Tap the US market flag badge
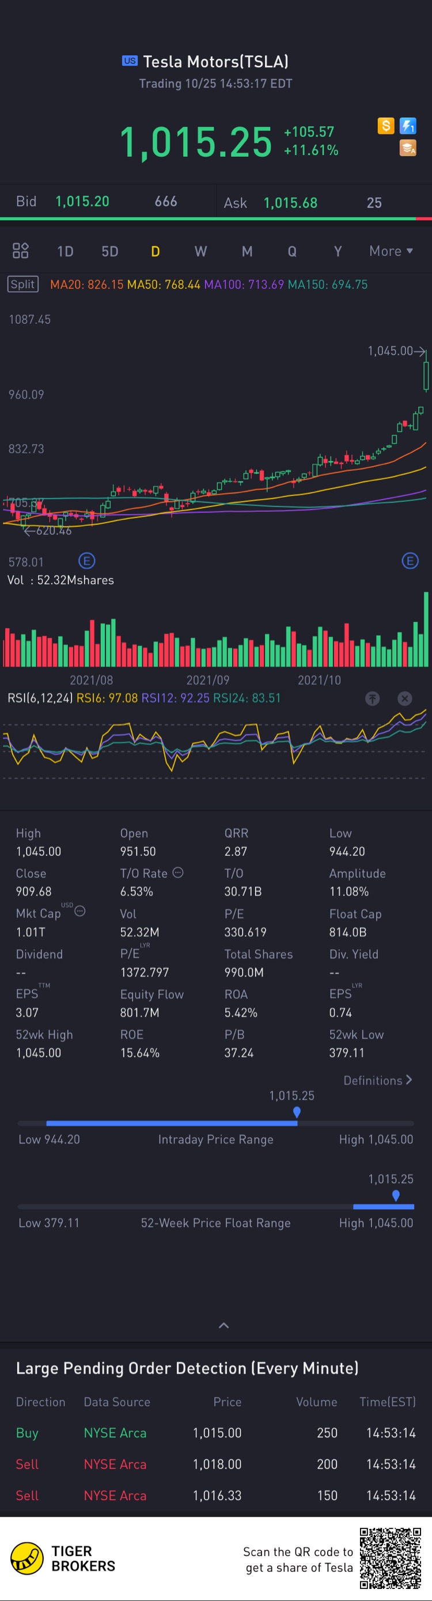This screenshot has width=432, height=1601. pyautogui.click(x=129, y=61)
